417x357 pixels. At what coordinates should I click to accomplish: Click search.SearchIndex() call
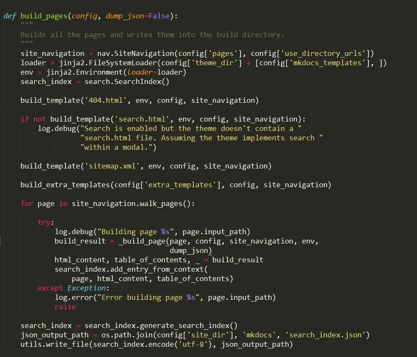[x=127, y=81]
